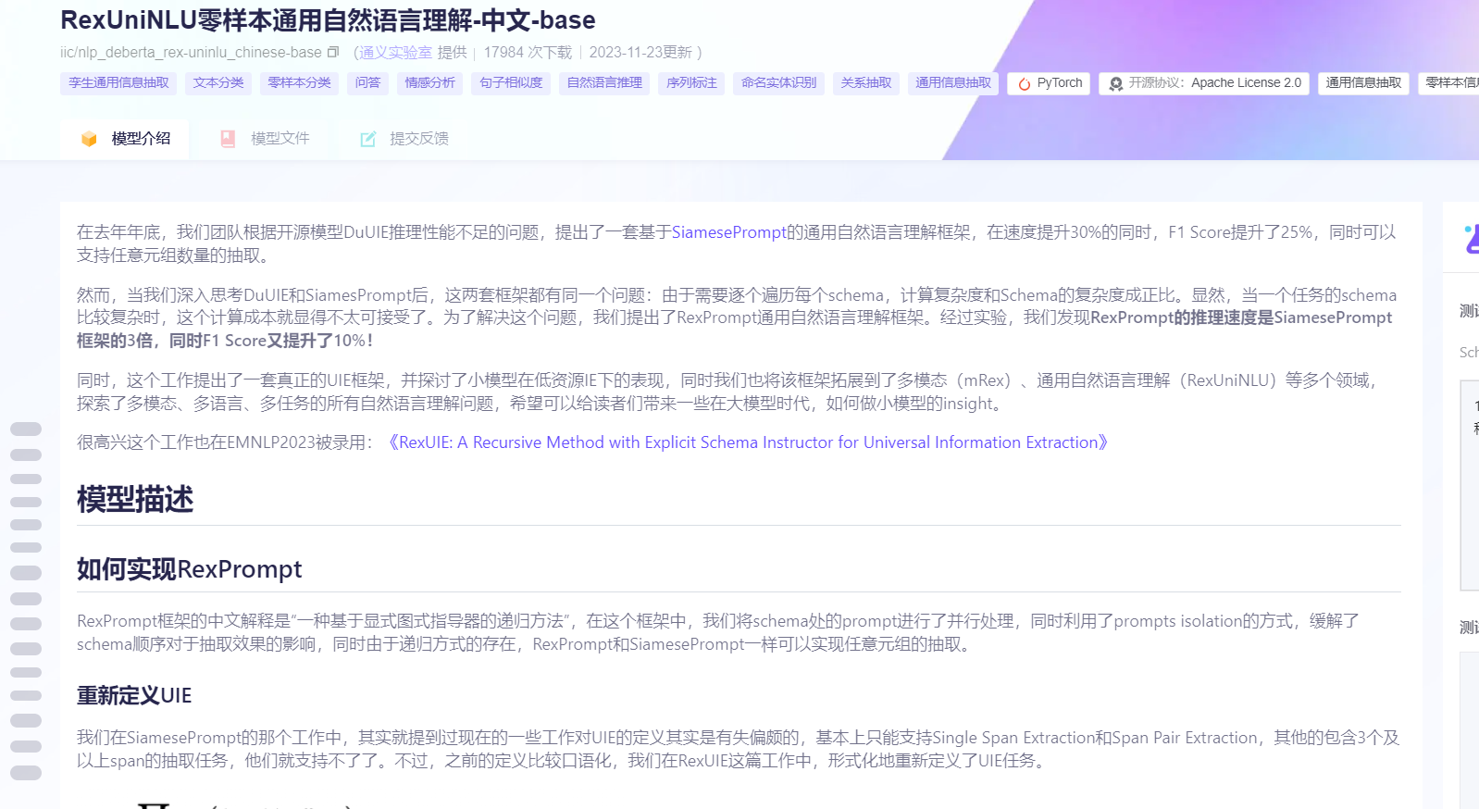Open the 模型介绍 tab

125,139
